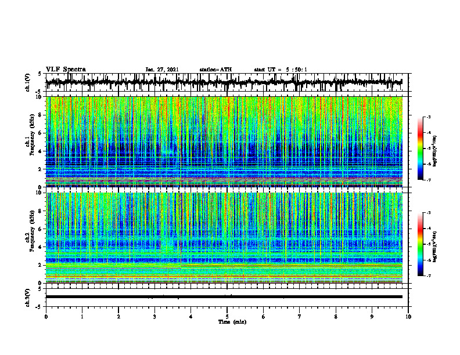Image resolution: width=460 pixels, height=355 pixels.
Task: Click the ch.1 frequency axis "4" tick label
Action: point(40,151)
